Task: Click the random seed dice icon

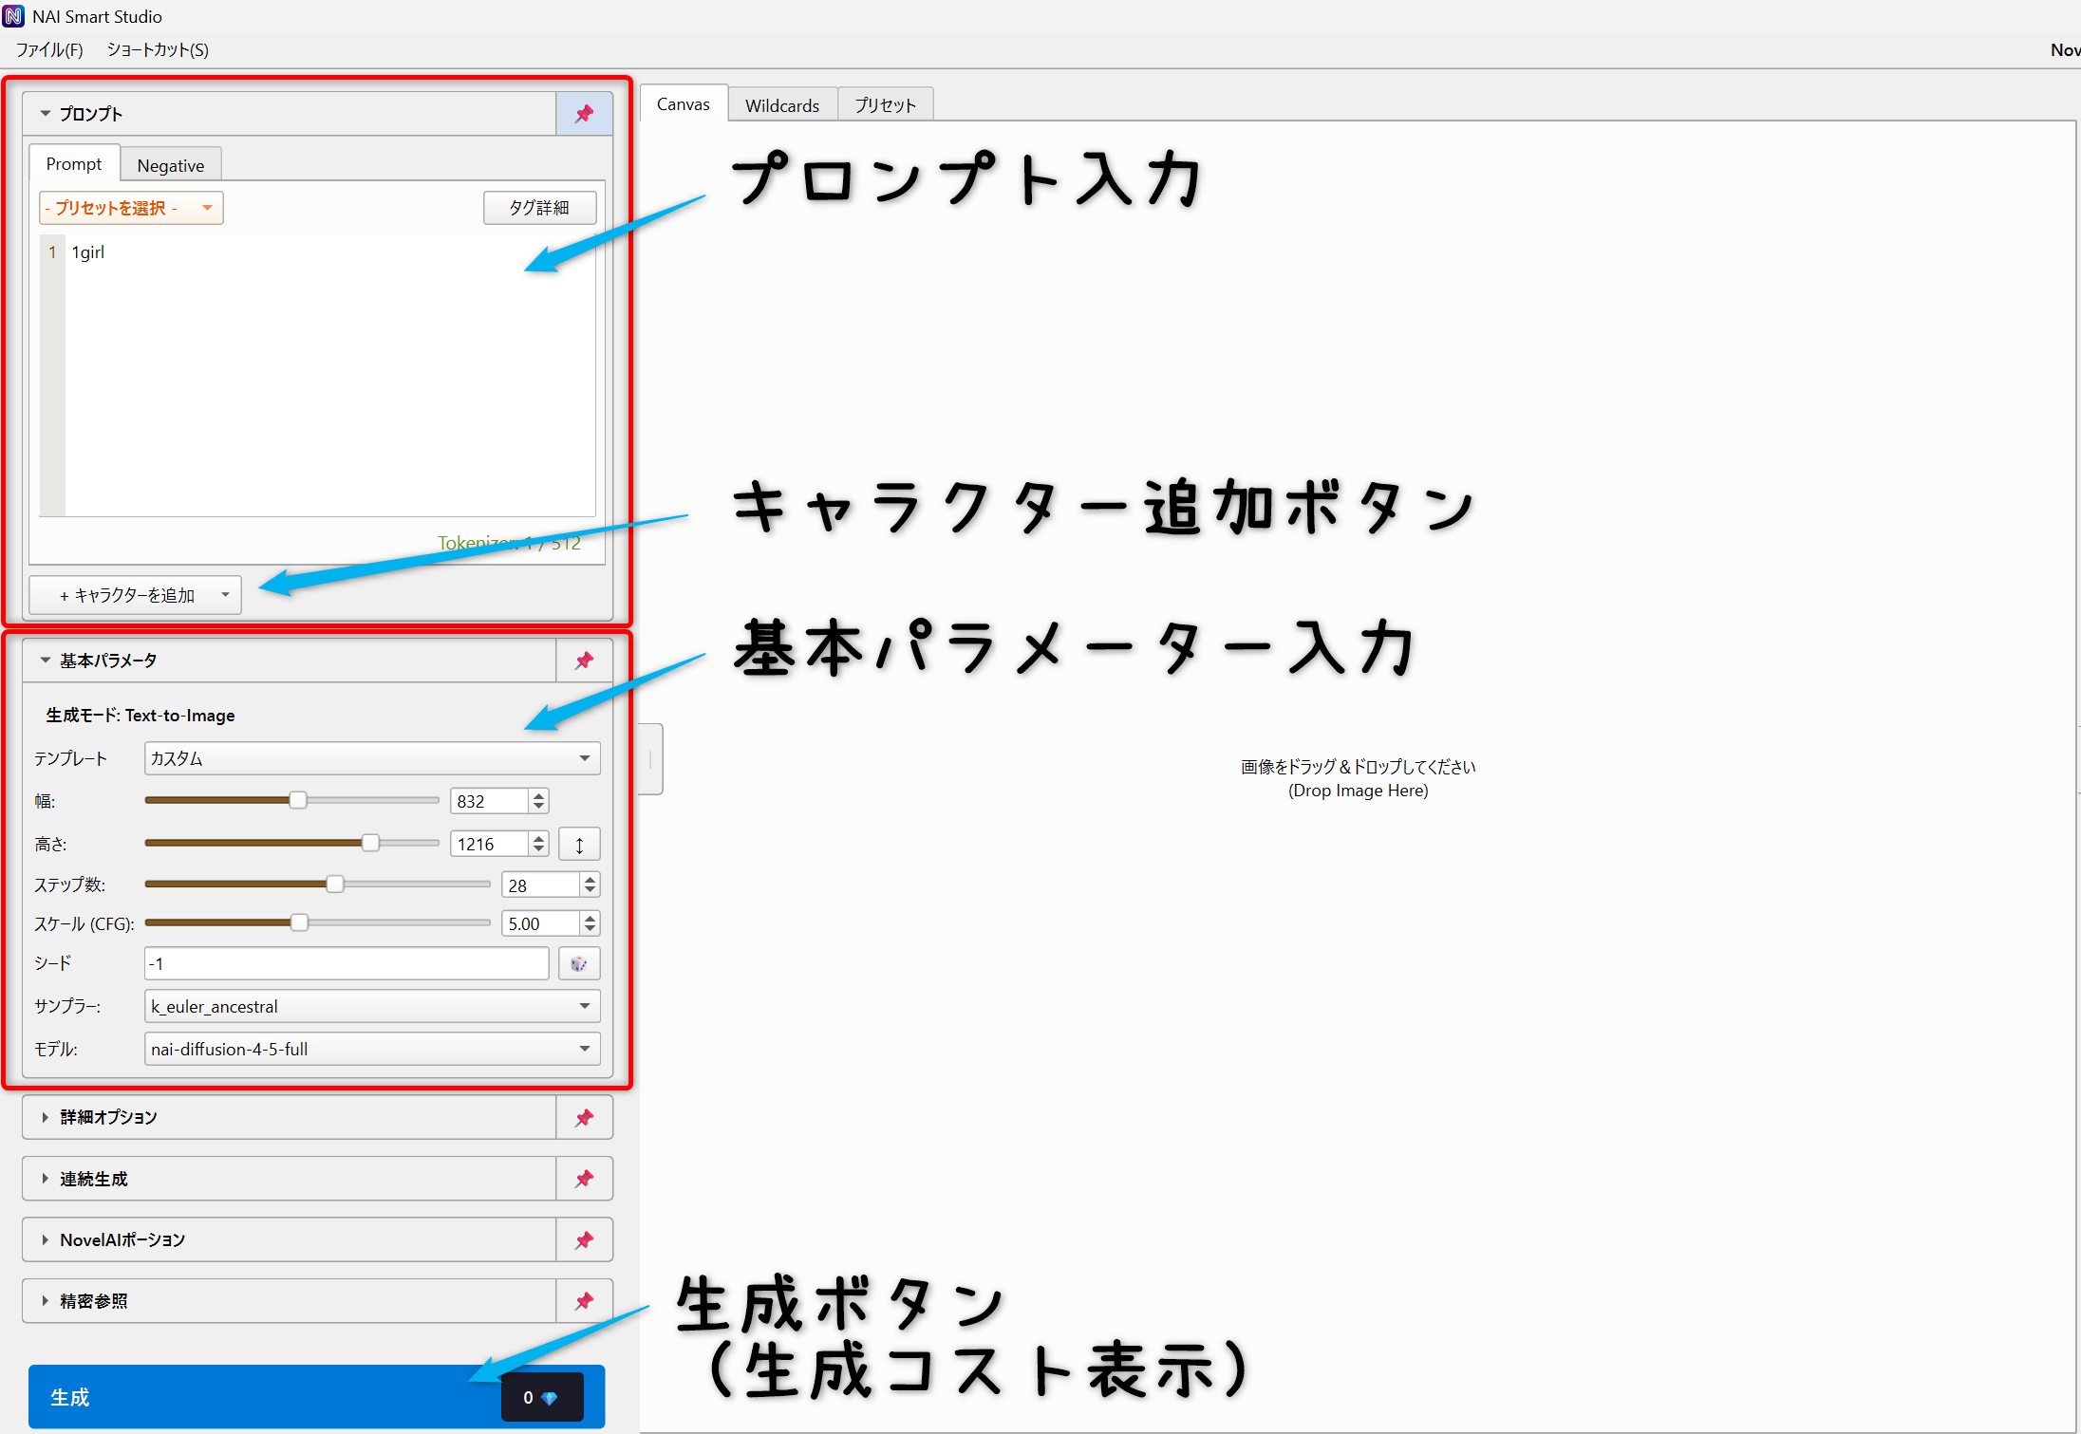Action: (x=579, y=963)
